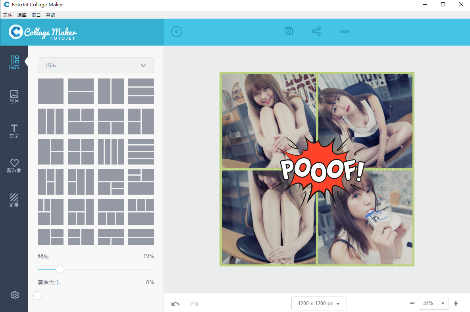
Task: Open the three-dots more options
Action: (x=344, y=32)
